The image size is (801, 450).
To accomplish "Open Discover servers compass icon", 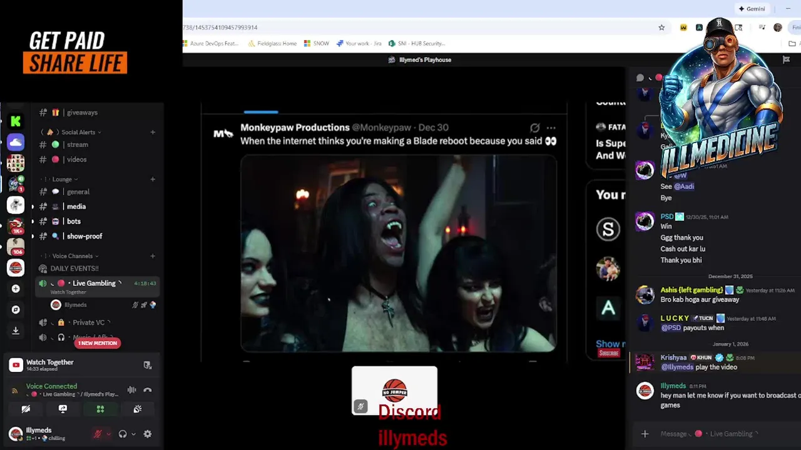I will pyautogui.click(x=16, y=309).
